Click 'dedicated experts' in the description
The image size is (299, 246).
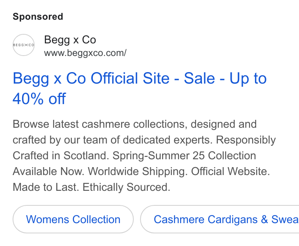(168, 140)
